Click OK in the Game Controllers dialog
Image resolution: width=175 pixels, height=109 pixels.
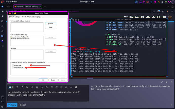(43, 80)
